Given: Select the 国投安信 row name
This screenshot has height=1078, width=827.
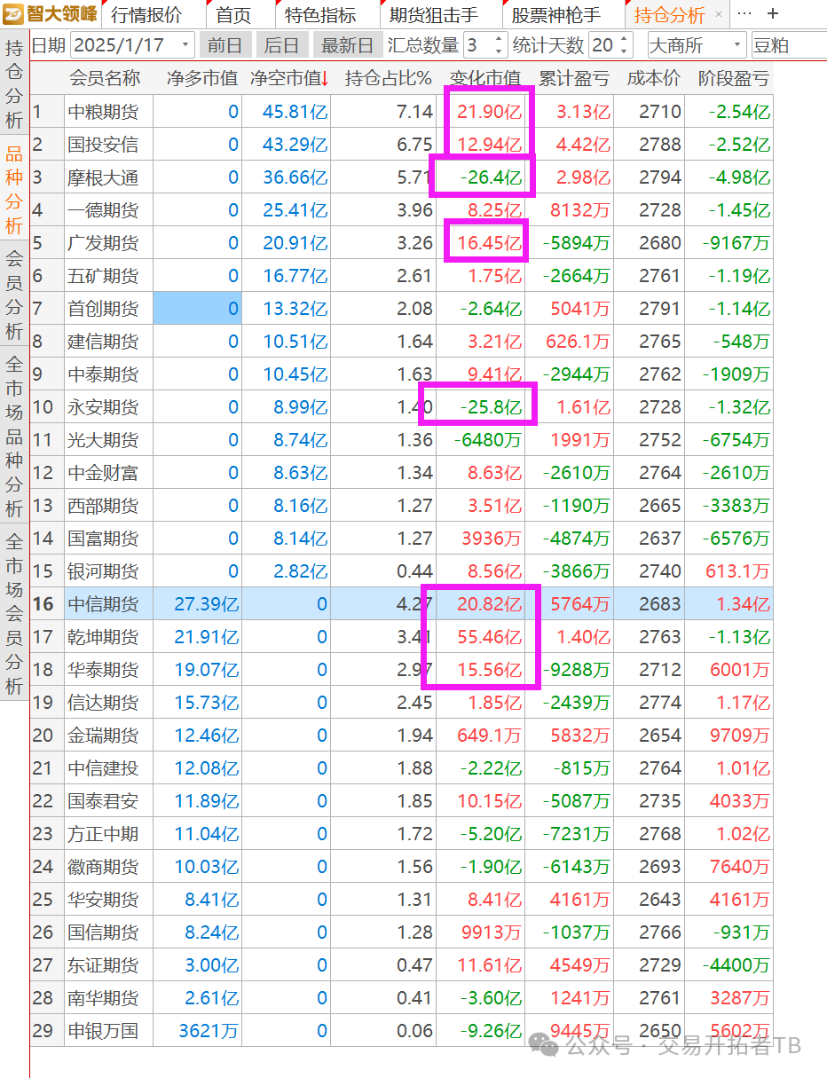Looking at the screenshot, I should tap(103, 145).
